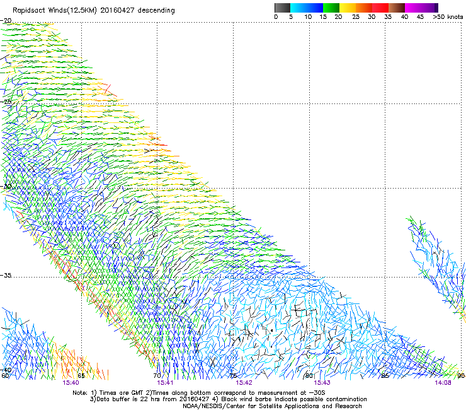Select the yellow 20-25 knots legend swatch
This screenshot has height=410, width=466.
348,8
